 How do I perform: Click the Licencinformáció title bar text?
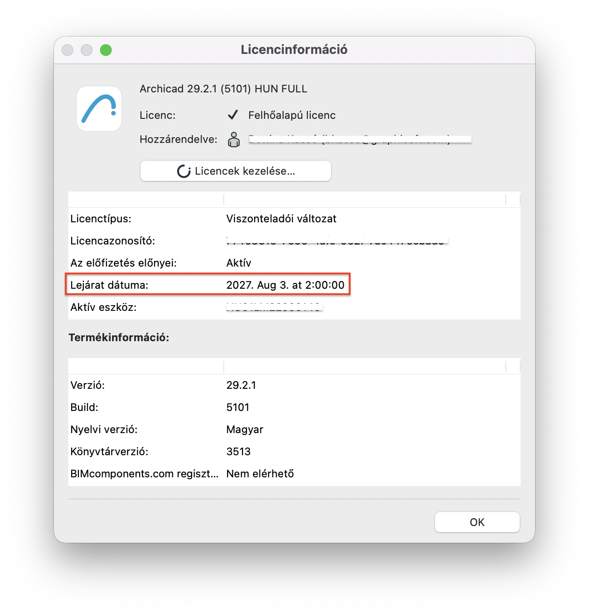294,50
